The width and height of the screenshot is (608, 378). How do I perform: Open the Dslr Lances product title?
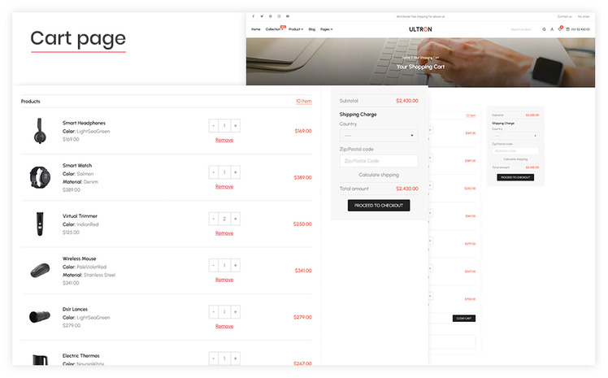click(75, 309)
